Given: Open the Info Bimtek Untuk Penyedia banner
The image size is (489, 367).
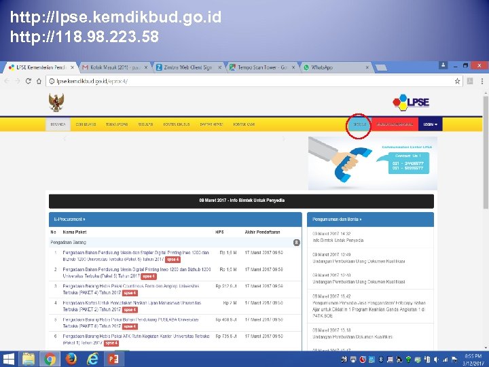Looking at the screenshot, I should [241, 200].
